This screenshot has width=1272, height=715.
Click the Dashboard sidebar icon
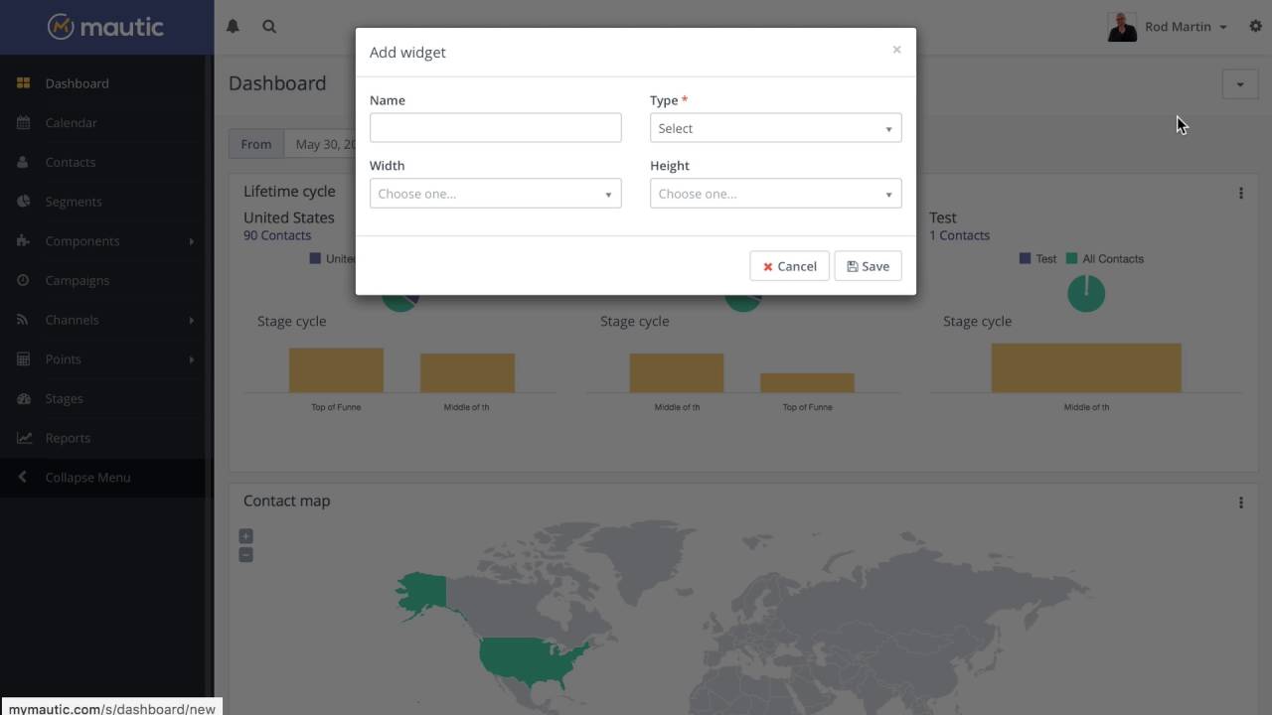(23, 83)
